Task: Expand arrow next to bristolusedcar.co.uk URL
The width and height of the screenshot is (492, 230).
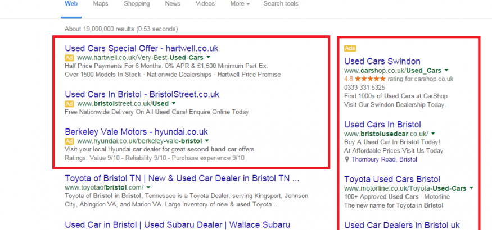Action: (x=434, y=134)
